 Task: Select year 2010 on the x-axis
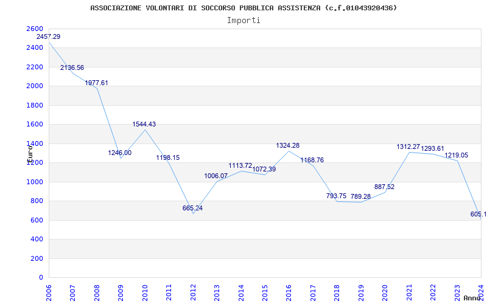[x=145, y=293]
